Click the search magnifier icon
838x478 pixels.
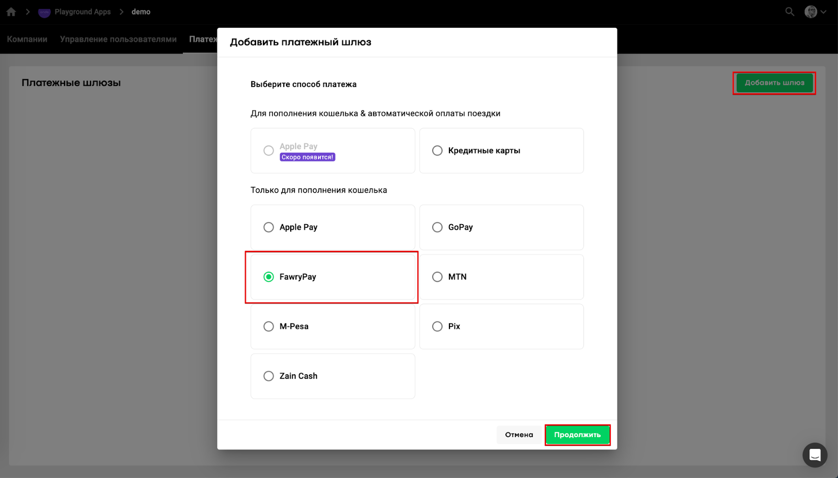click(789, 12)
